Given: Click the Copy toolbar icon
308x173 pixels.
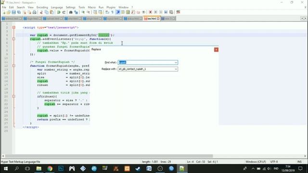Looking at the screenshot, I should click(47, 12).
